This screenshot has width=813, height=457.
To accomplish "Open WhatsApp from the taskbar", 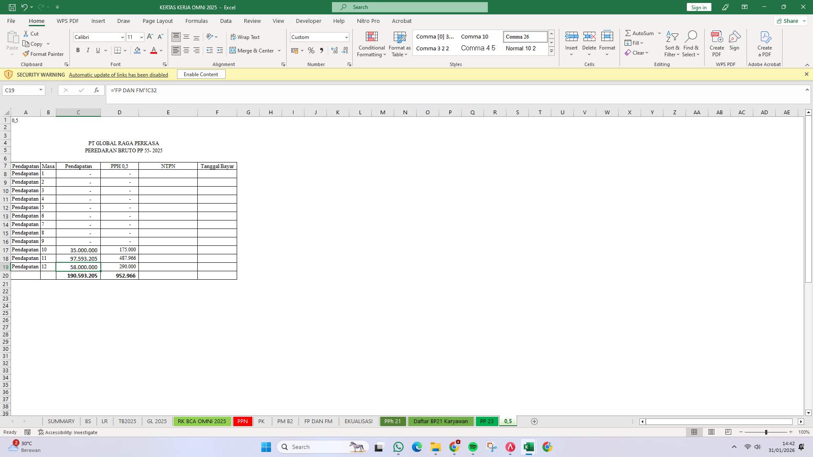I will coord(398,447).
